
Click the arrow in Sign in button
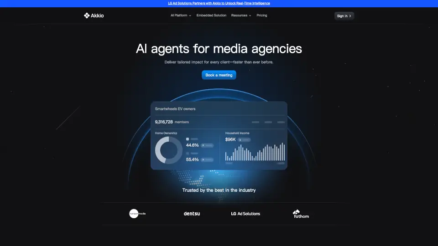pyautogui.click(x=350, y=16)
